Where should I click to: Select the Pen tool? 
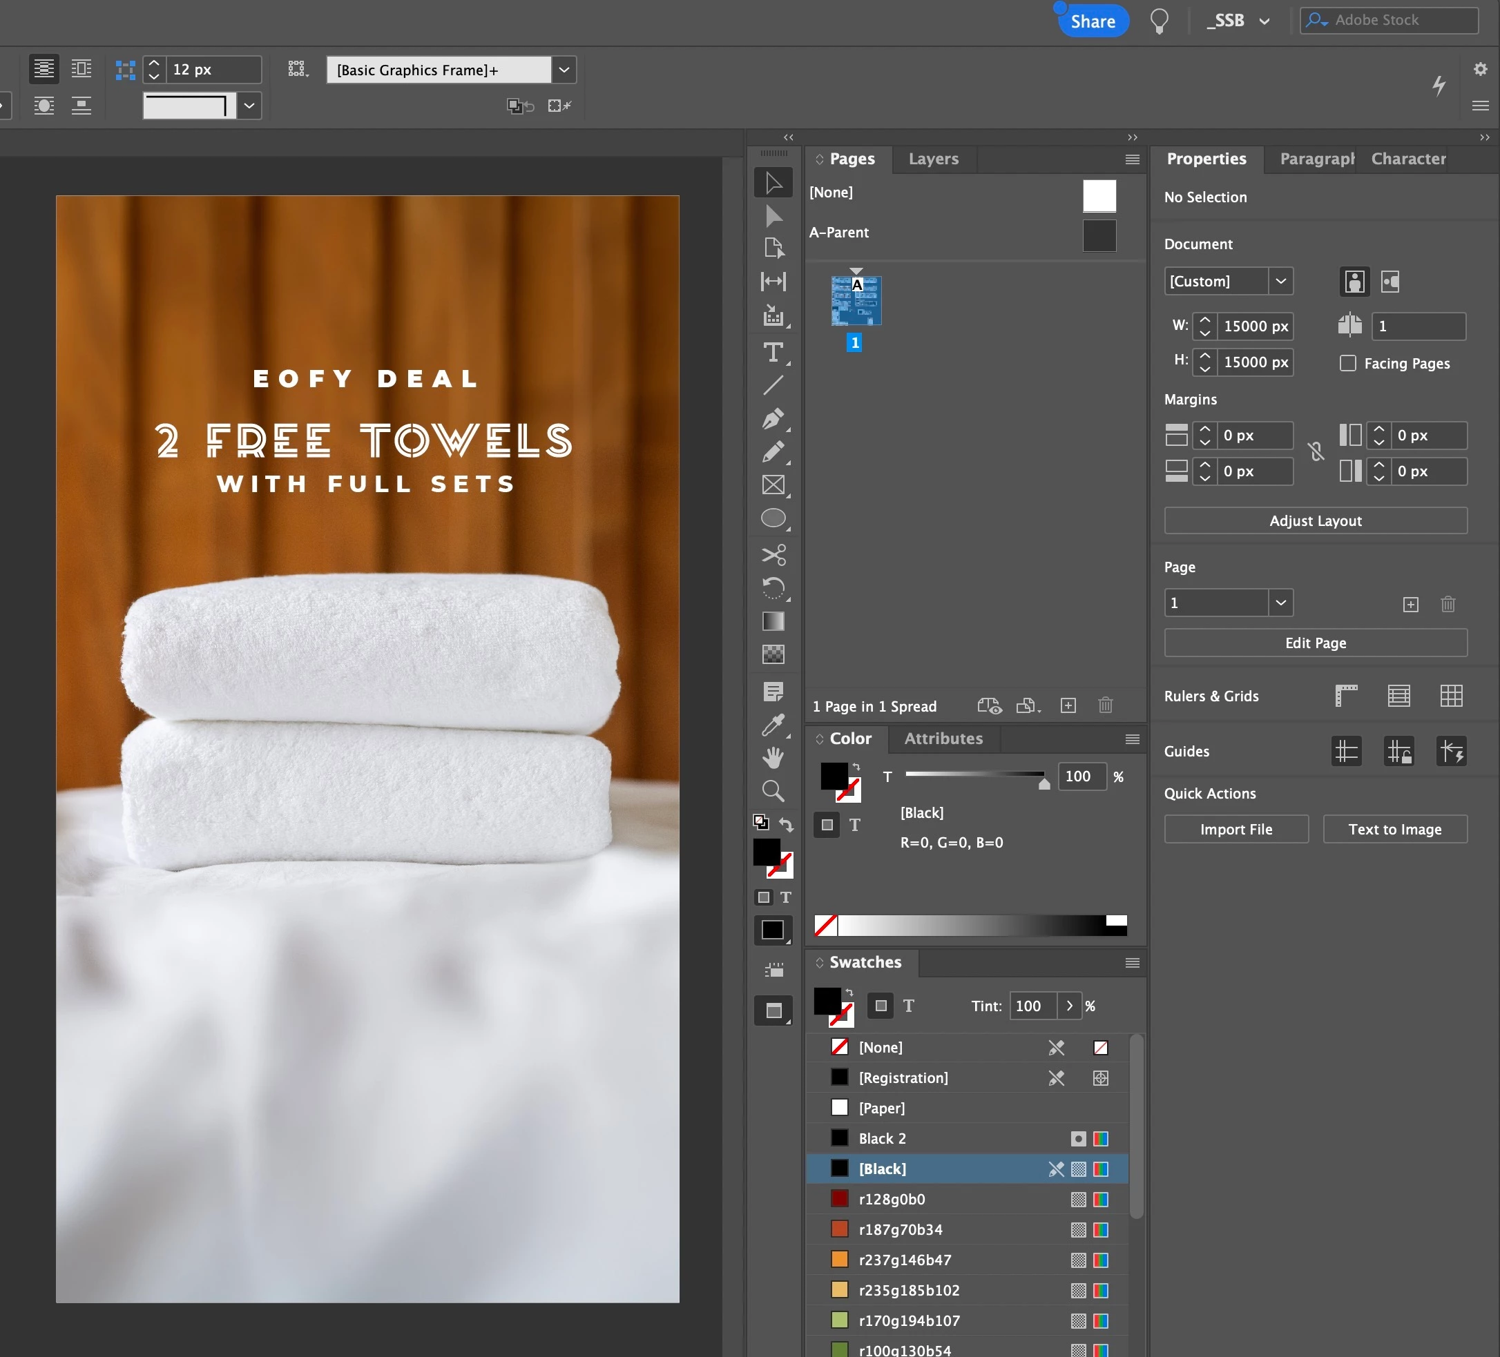(x=773, y=420)
